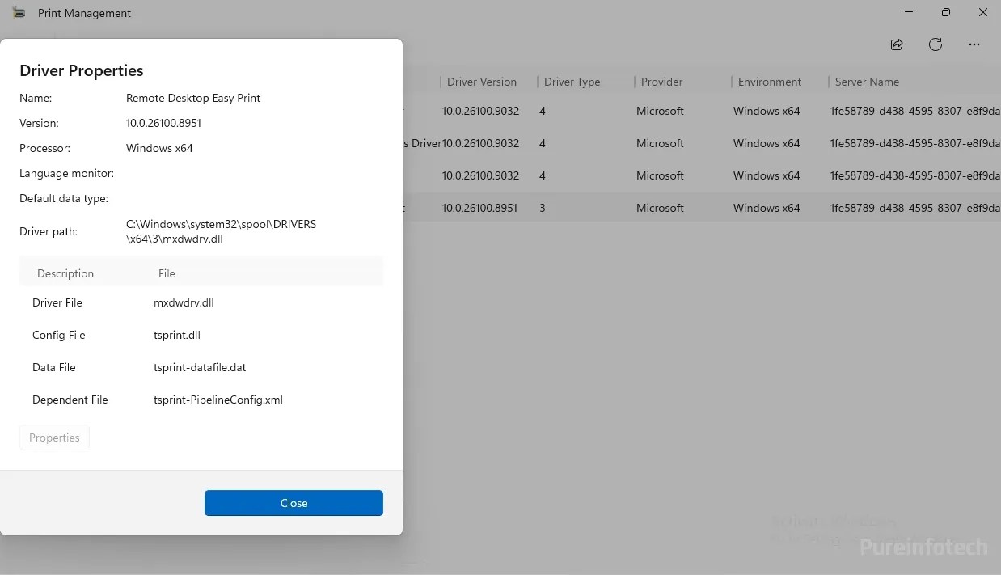
Task: Click the Print Management app icon
Action: [x=19, y=13]
